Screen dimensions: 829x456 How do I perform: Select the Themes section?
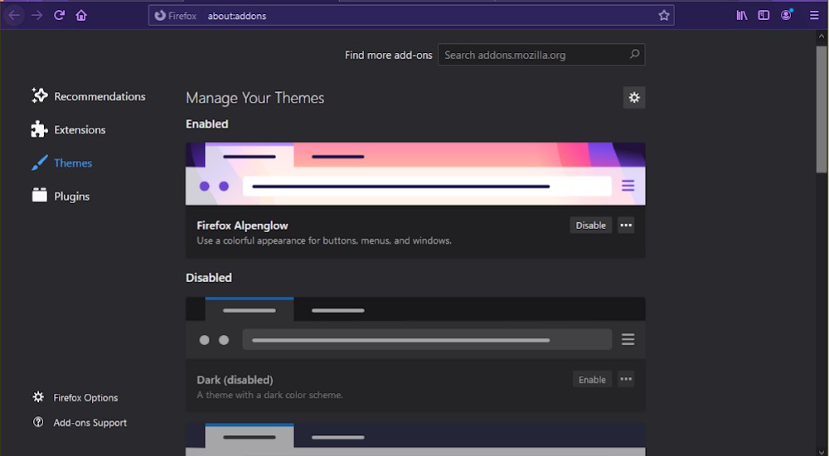point(62,163)
